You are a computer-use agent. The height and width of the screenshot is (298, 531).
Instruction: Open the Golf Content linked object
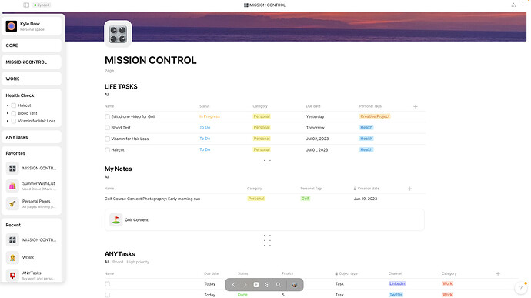265,220
